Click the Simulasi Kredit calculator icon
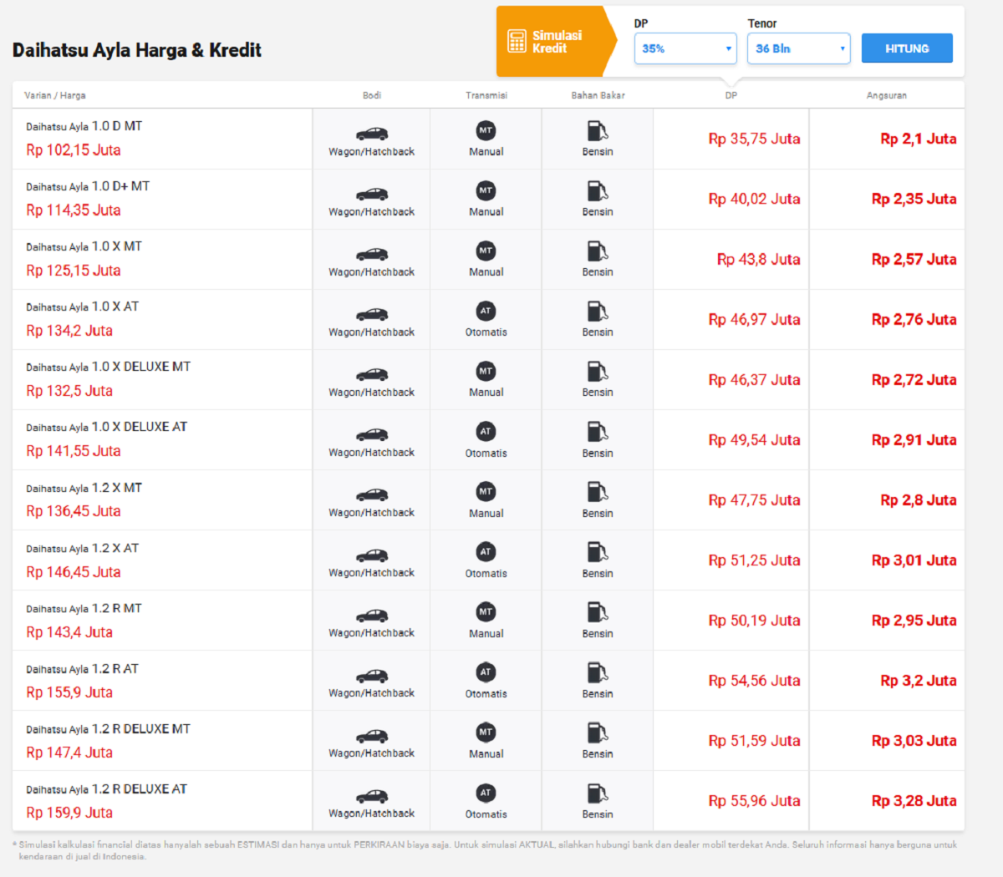Screen dimensions: 1003x877 tap(517, 42)
